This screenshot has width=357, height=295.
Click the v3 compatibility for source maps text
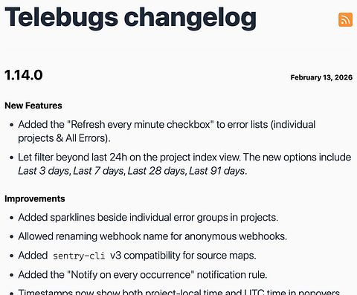[x=183, y=256]
